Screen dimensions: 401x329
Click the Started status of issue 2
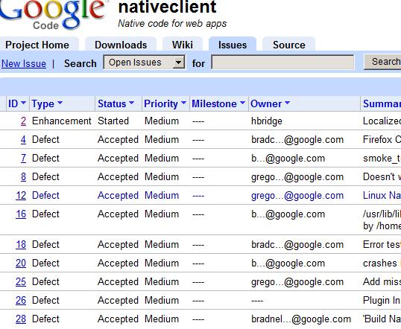pos(113,121)
